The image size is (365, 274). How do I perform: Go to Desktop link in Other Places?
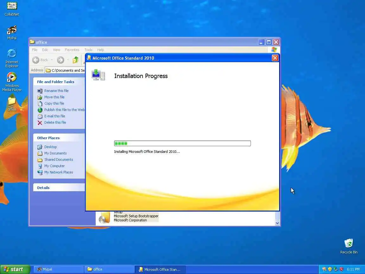point(50,147)
